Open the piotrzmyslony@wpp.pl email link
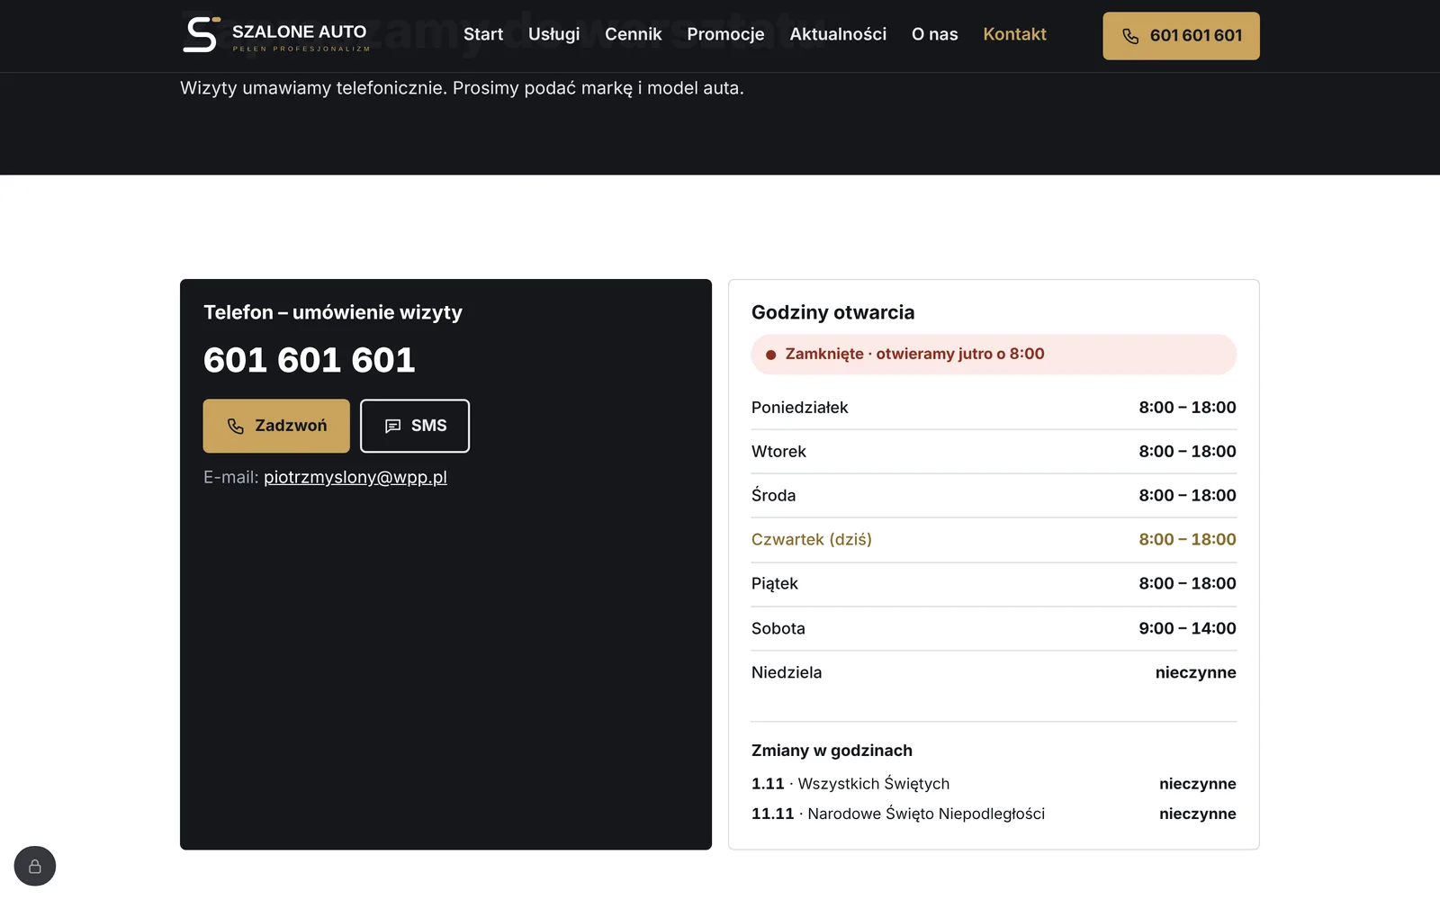The image size is (1440, 900). click(355, 477)
